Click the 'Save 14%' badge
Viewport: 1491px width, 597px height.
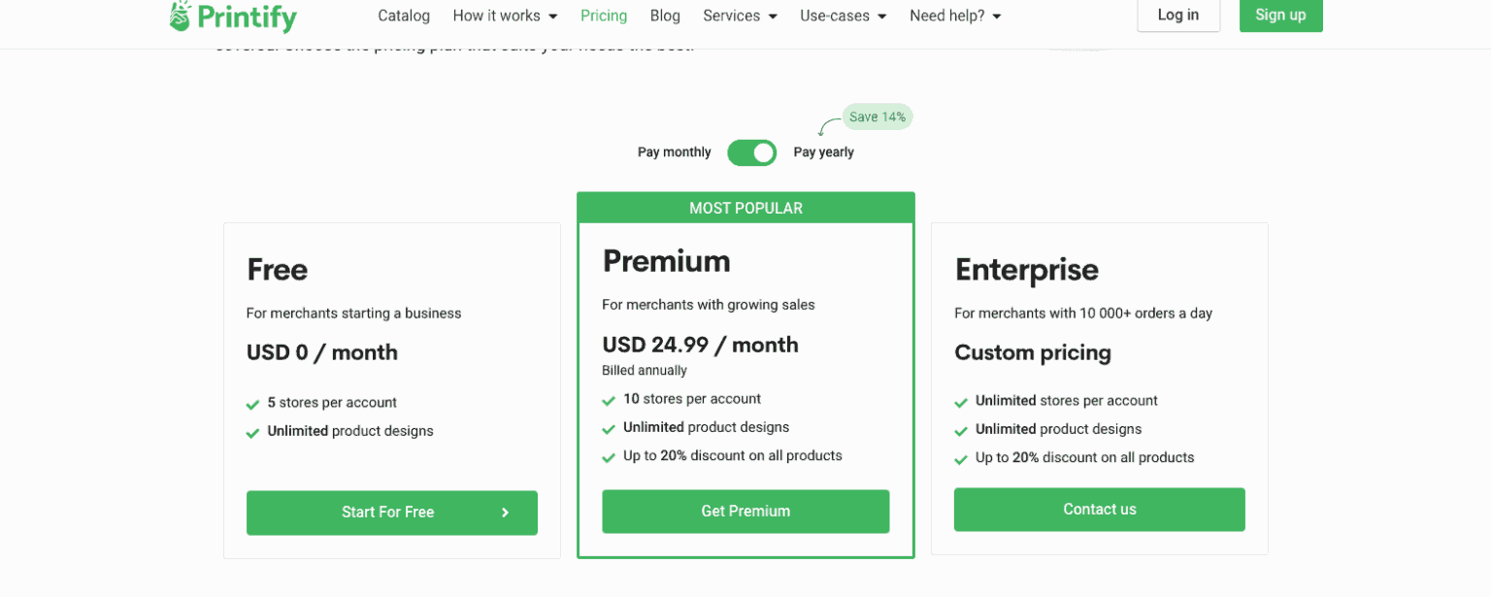click(x=877, y=116)
